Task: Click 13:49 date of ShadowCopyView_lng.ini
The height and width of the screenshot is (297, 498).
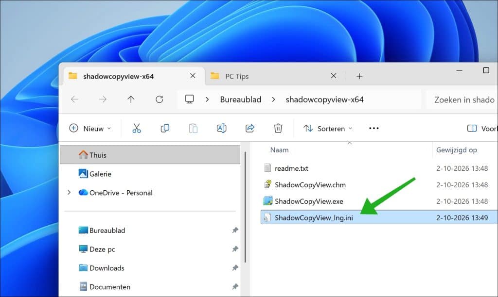Action: (x=462, y=218)
